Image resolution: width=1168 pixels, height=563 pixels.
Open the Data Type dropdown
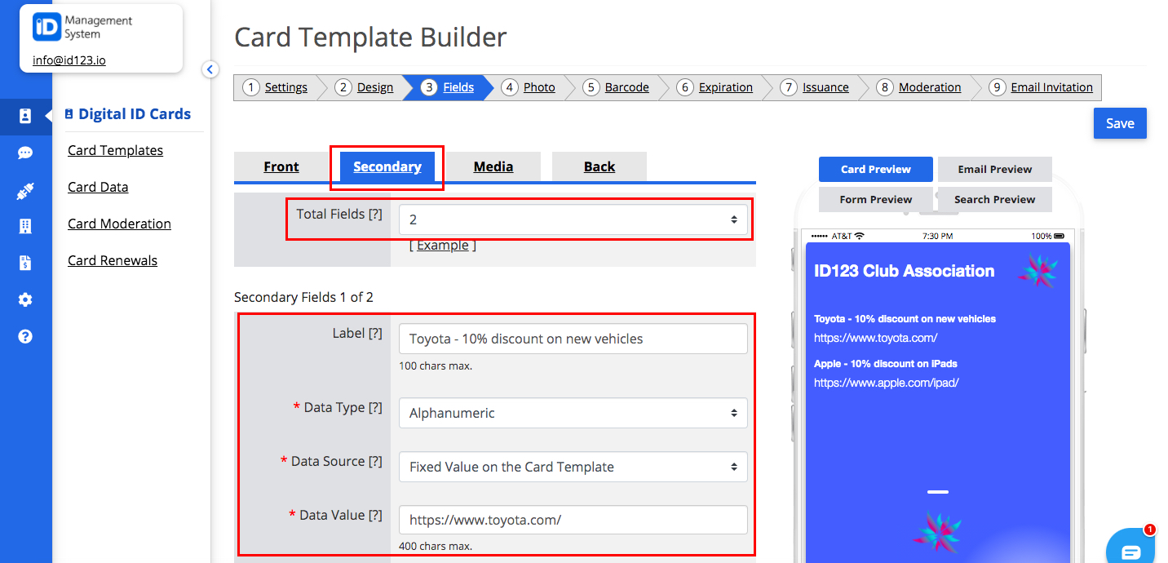[x=573, y=413]
